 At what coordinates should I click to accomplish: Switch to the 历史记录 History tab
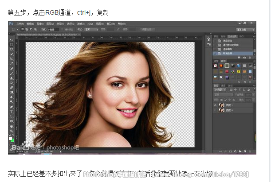(232, 36)
